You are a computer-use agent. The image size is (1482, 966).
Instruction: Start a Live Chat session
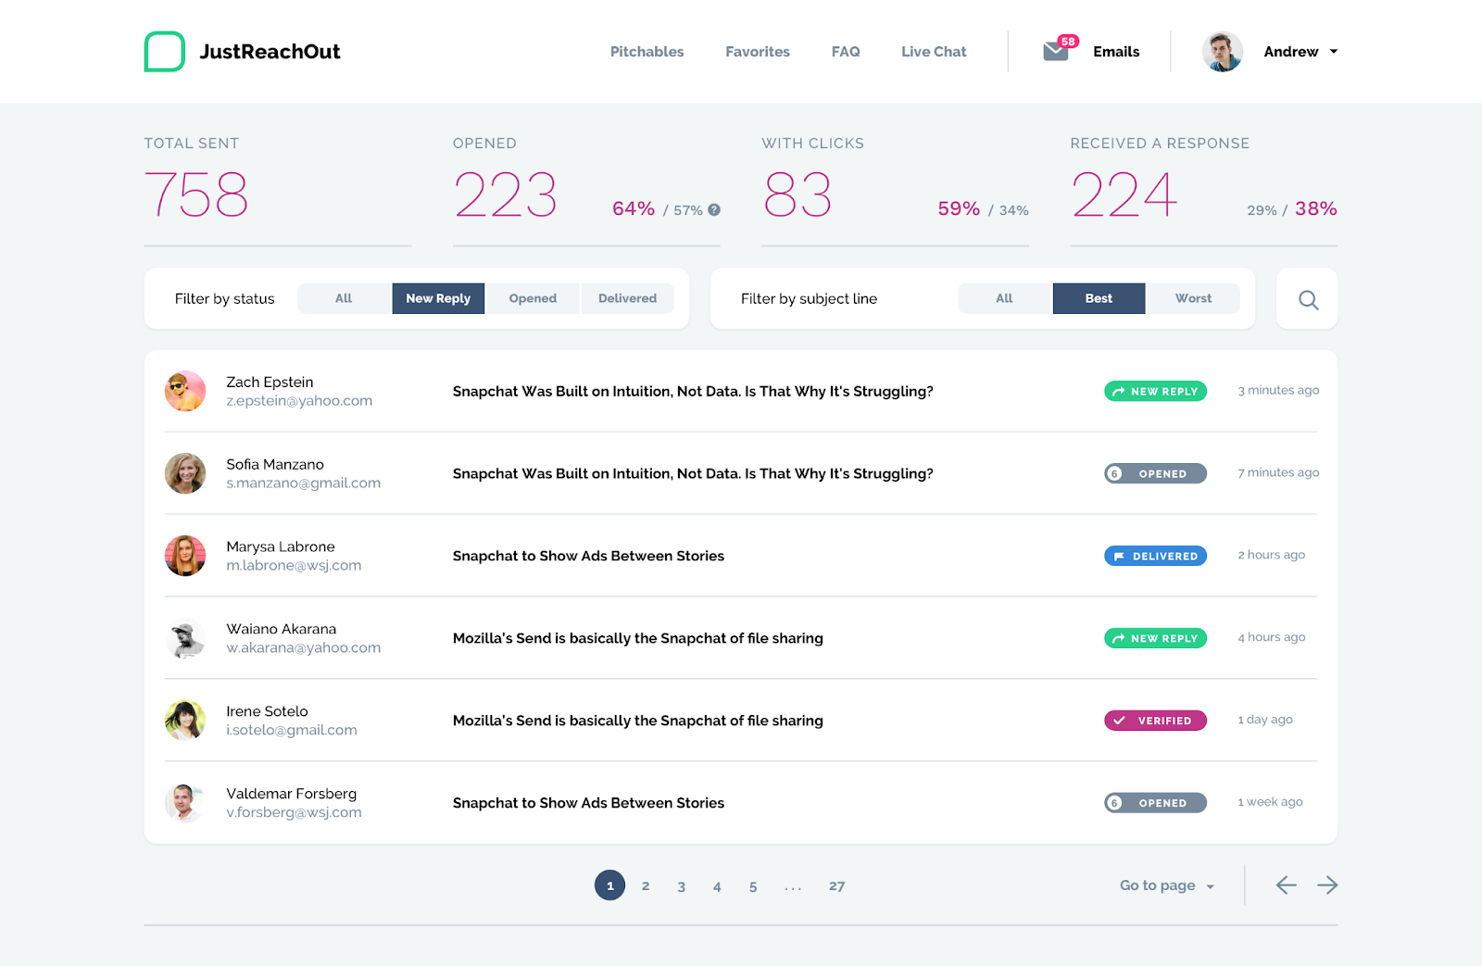933,51
